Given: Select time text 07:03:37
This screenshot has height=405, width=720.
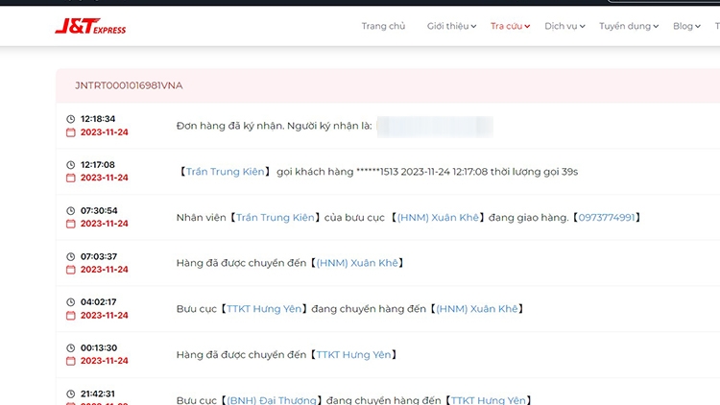Looking at the screenshot, I should point(99,256).
